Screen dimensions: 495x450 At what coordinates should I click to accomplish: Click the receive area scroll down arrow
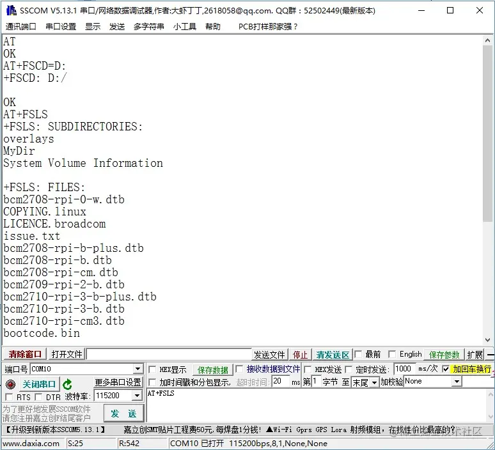[487, 340]
